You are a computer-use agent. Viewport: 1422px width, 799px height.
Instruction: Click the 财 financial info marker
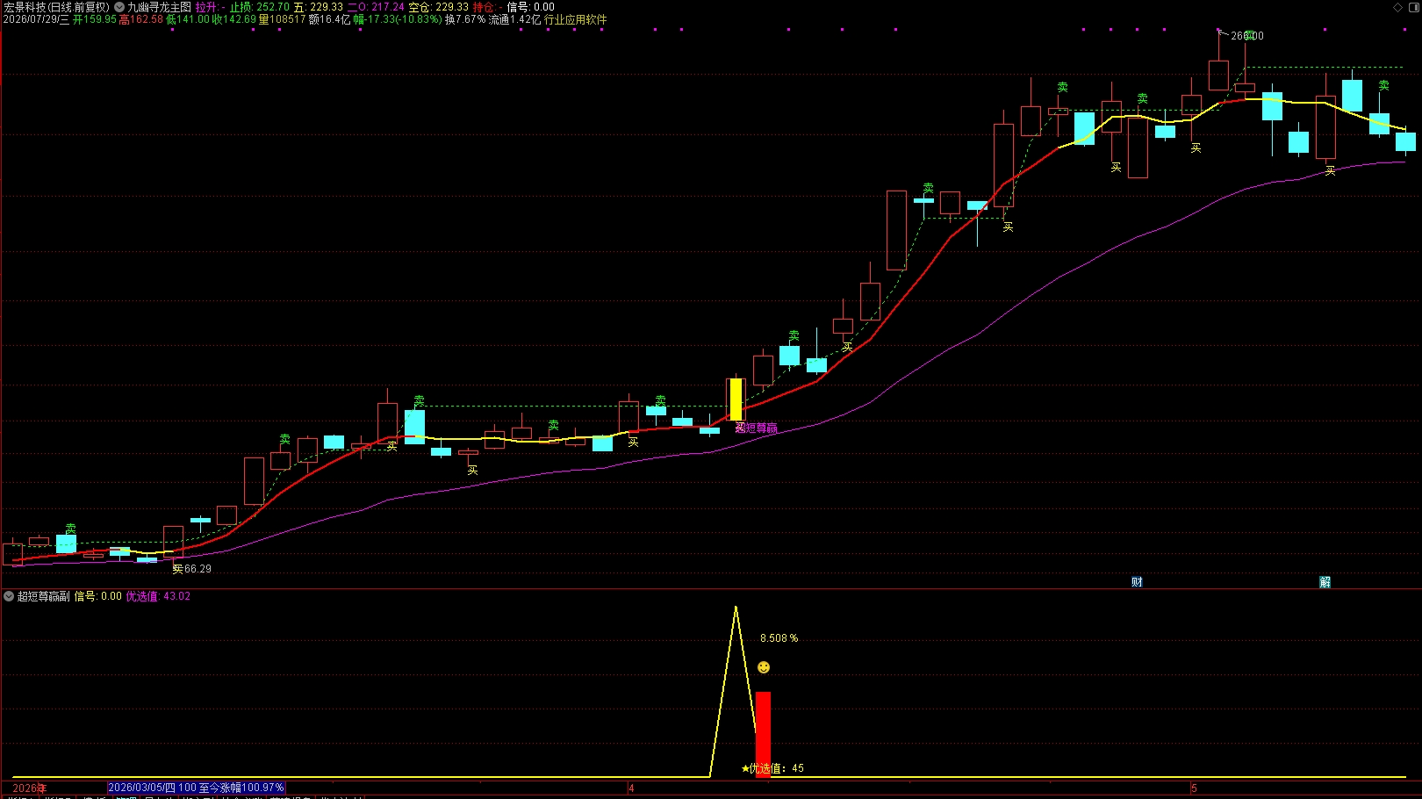pos(1137,582)
